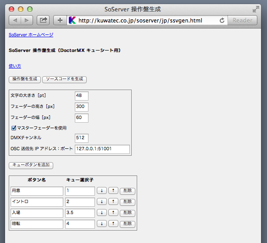Open the 使い方 link
The image size is (267, 243).
click(x=15, y=66)
